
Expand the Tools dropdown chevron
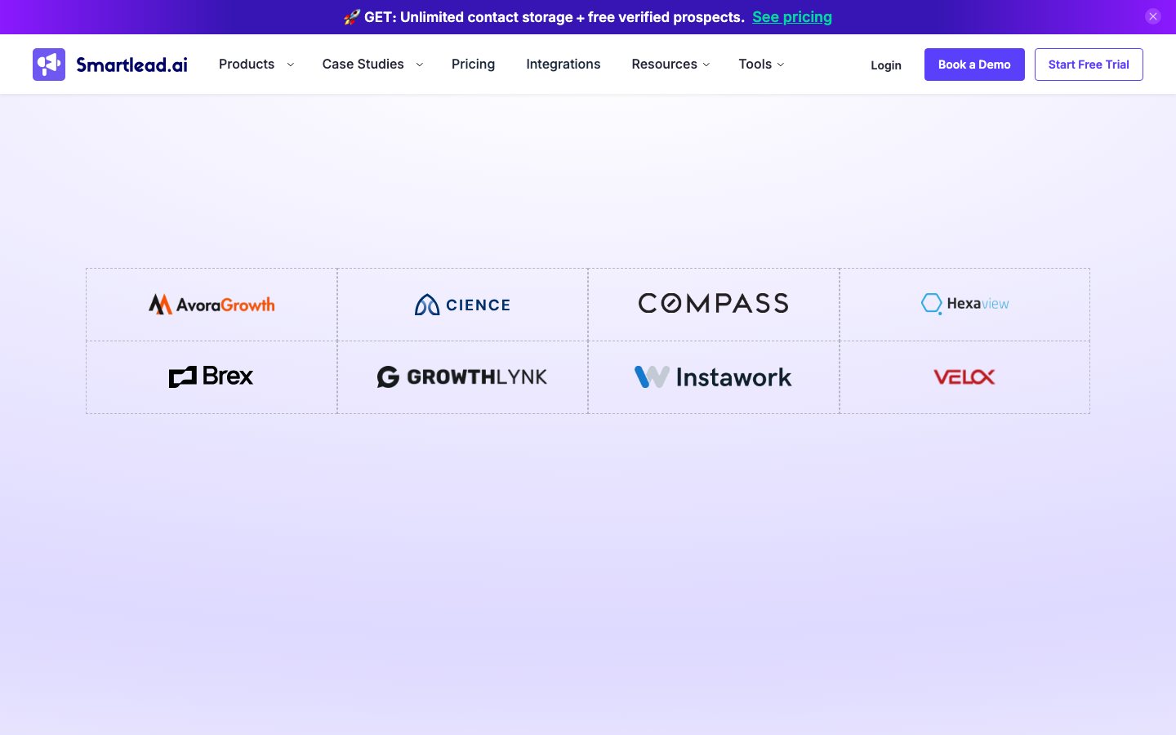pyautogui.click(x=781, y=65)
